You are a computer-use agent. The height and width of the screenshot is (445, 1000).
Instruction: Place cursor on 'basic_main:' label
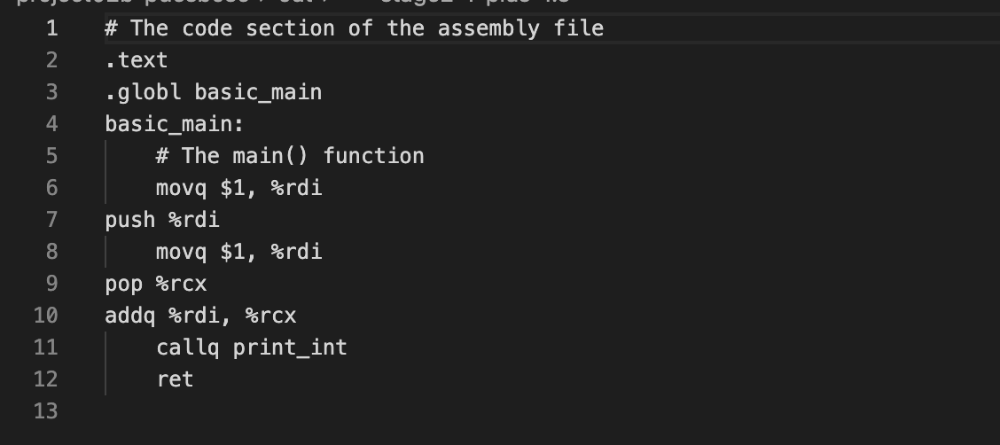tap(174, 124)
